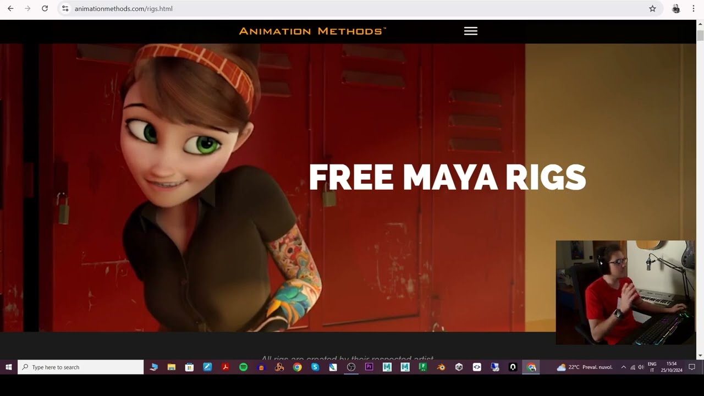Open Wi-Fi network settings in tray
The width and height of the screenshot is (704, 396).
pyautogui.click(x=632, y=367)
